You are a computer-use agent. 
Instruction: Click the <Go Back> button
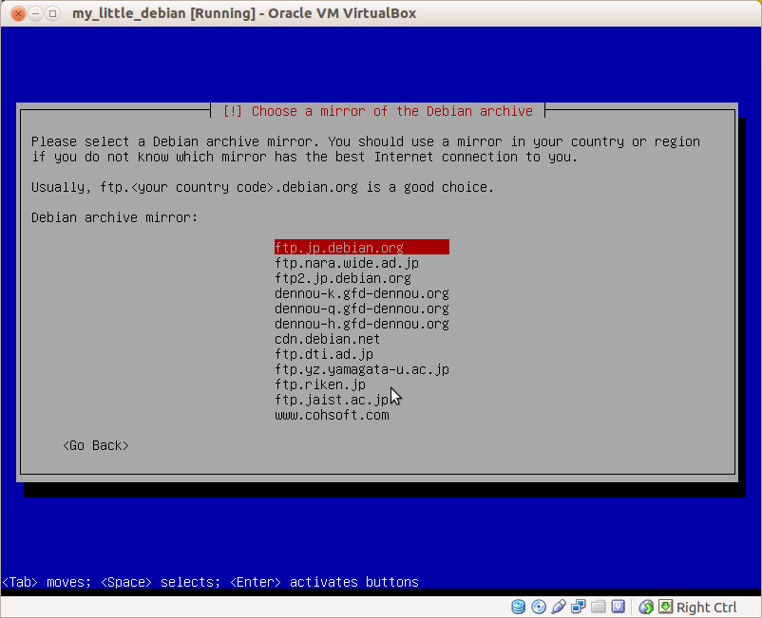[x=96, y=445]
